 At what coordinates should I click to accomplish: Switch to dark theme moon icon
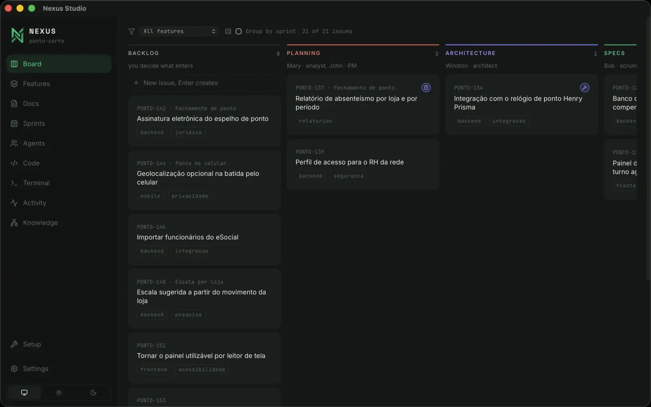click(93, 392)
